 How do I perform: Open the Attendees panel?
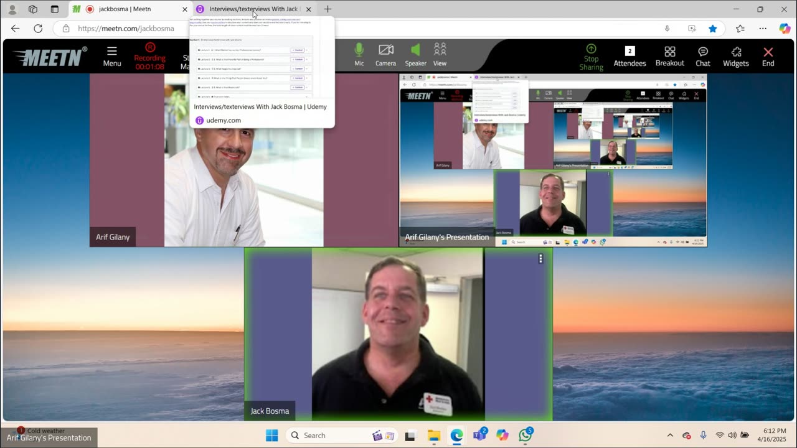point(630,56)
